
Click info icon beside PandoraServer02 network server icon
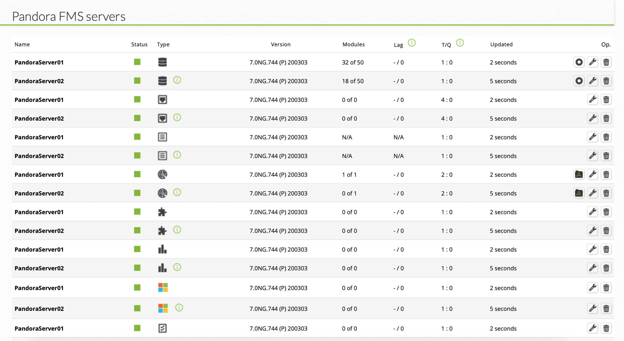point(177,117)
